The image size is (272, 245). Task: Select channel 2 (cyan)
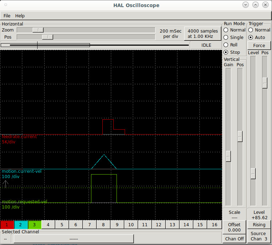[21, 225]
